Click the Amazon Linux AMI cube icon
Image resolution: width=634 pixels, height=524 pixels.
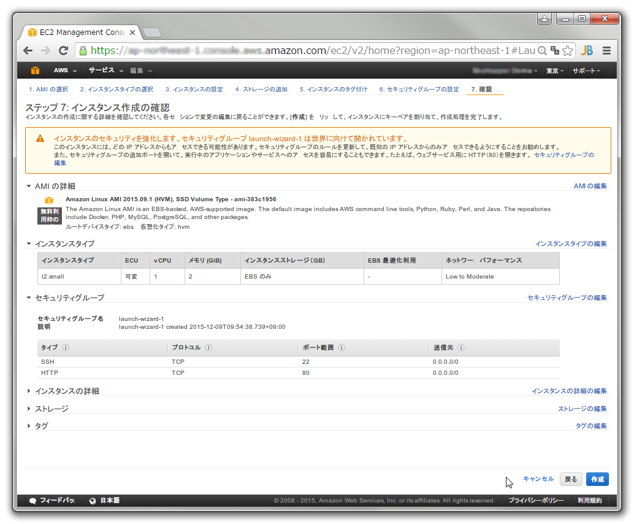click(x=49, y=200)
